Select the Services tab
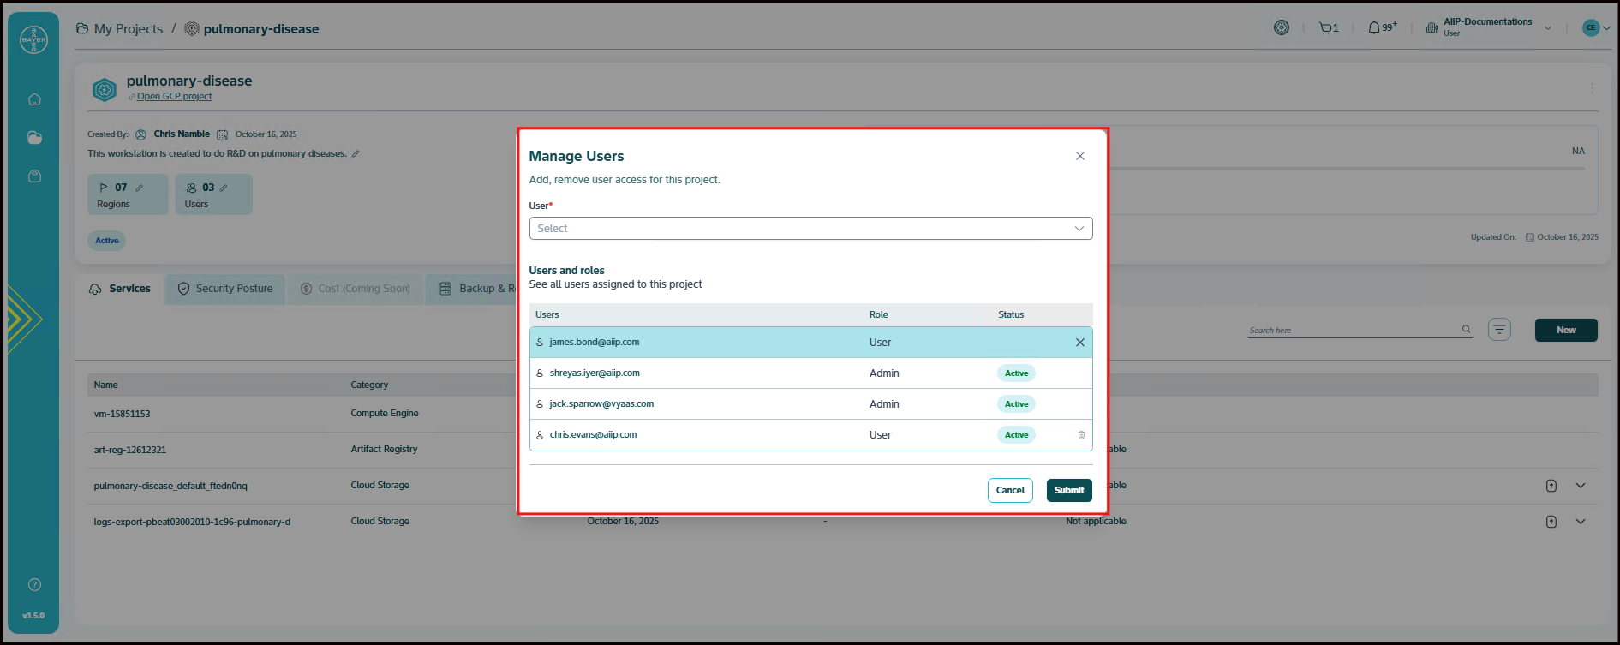The height and width of the screenshot is (645, 1620). [x=120, y=290]
